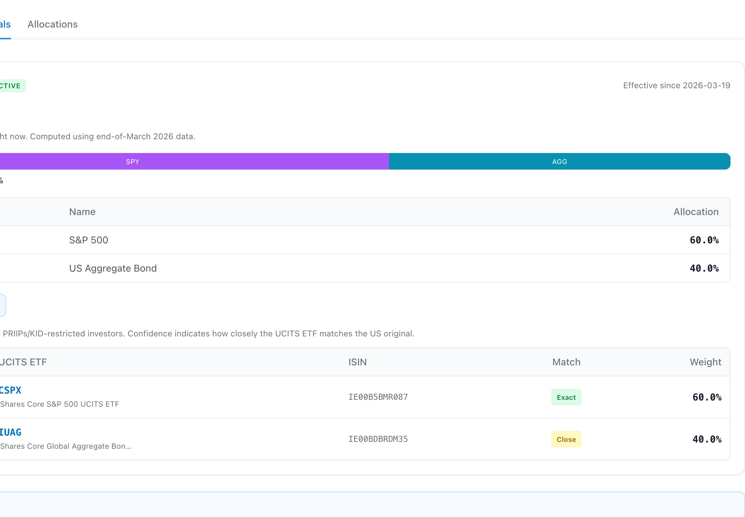Image resolution: width=745 pixels, height=517 pixels.
Task: Click the PRIIPs/KID-restricted investors note
Action: point(207,334)
